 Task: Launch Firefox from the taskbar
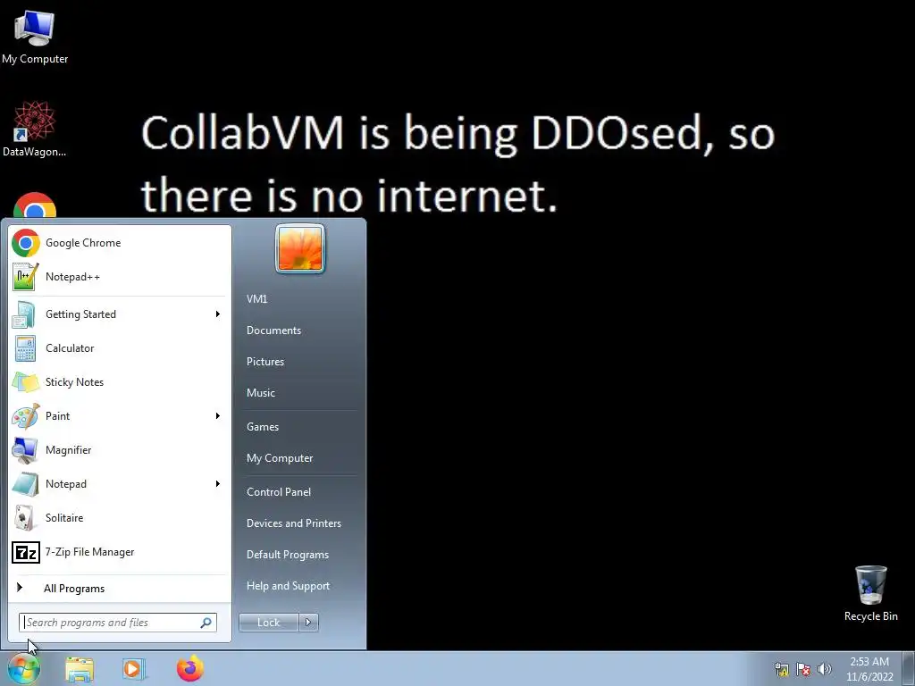click(189, 669)
